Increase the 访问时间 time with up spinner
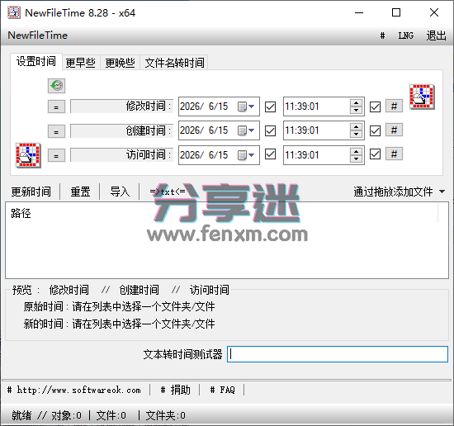This screenshot has height=426, width=454. 356,152
